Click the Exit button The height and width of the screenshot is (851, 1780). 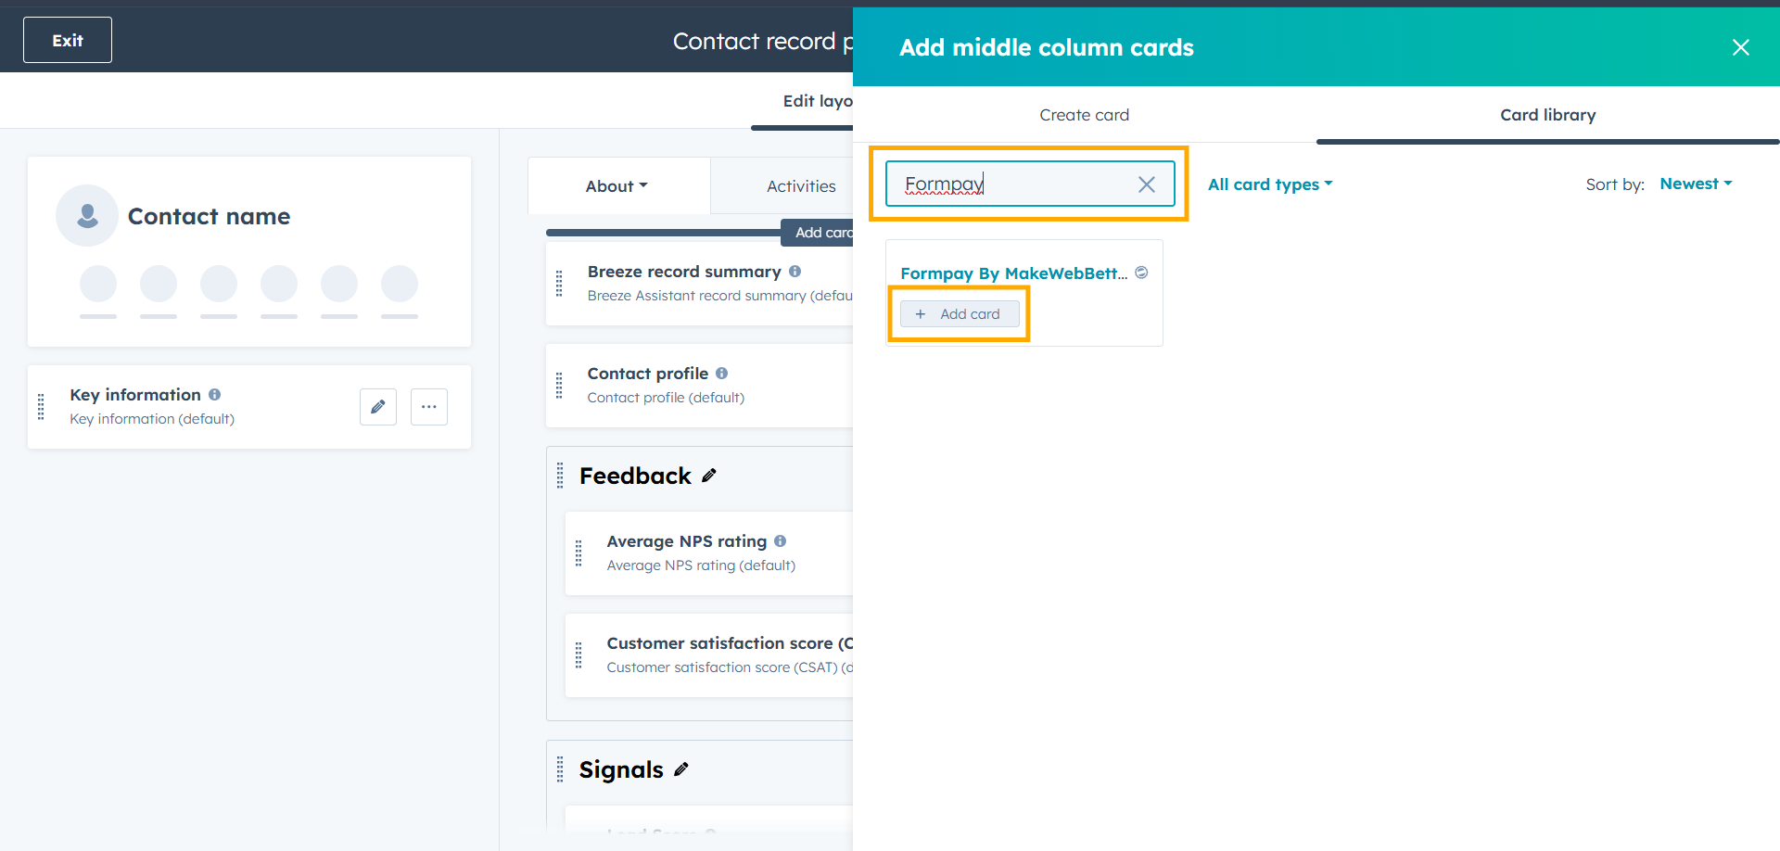click(x=68, y=40)
